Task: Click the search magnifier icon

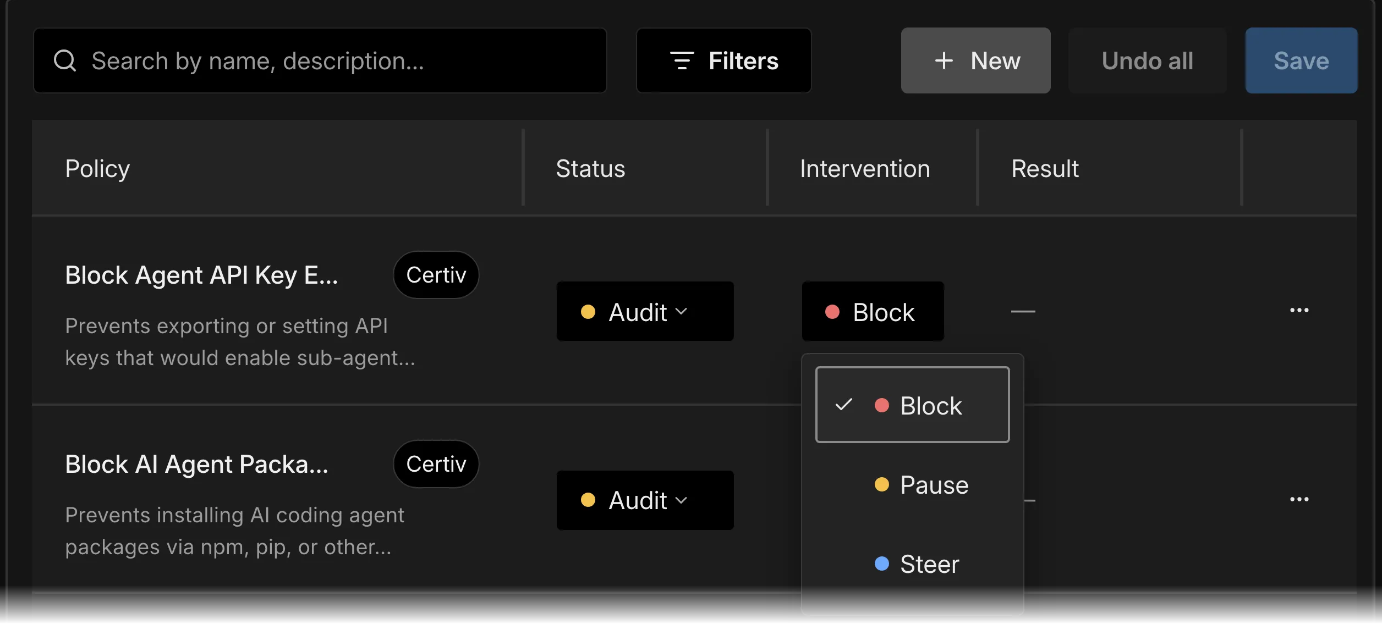Action: [65, 60]
